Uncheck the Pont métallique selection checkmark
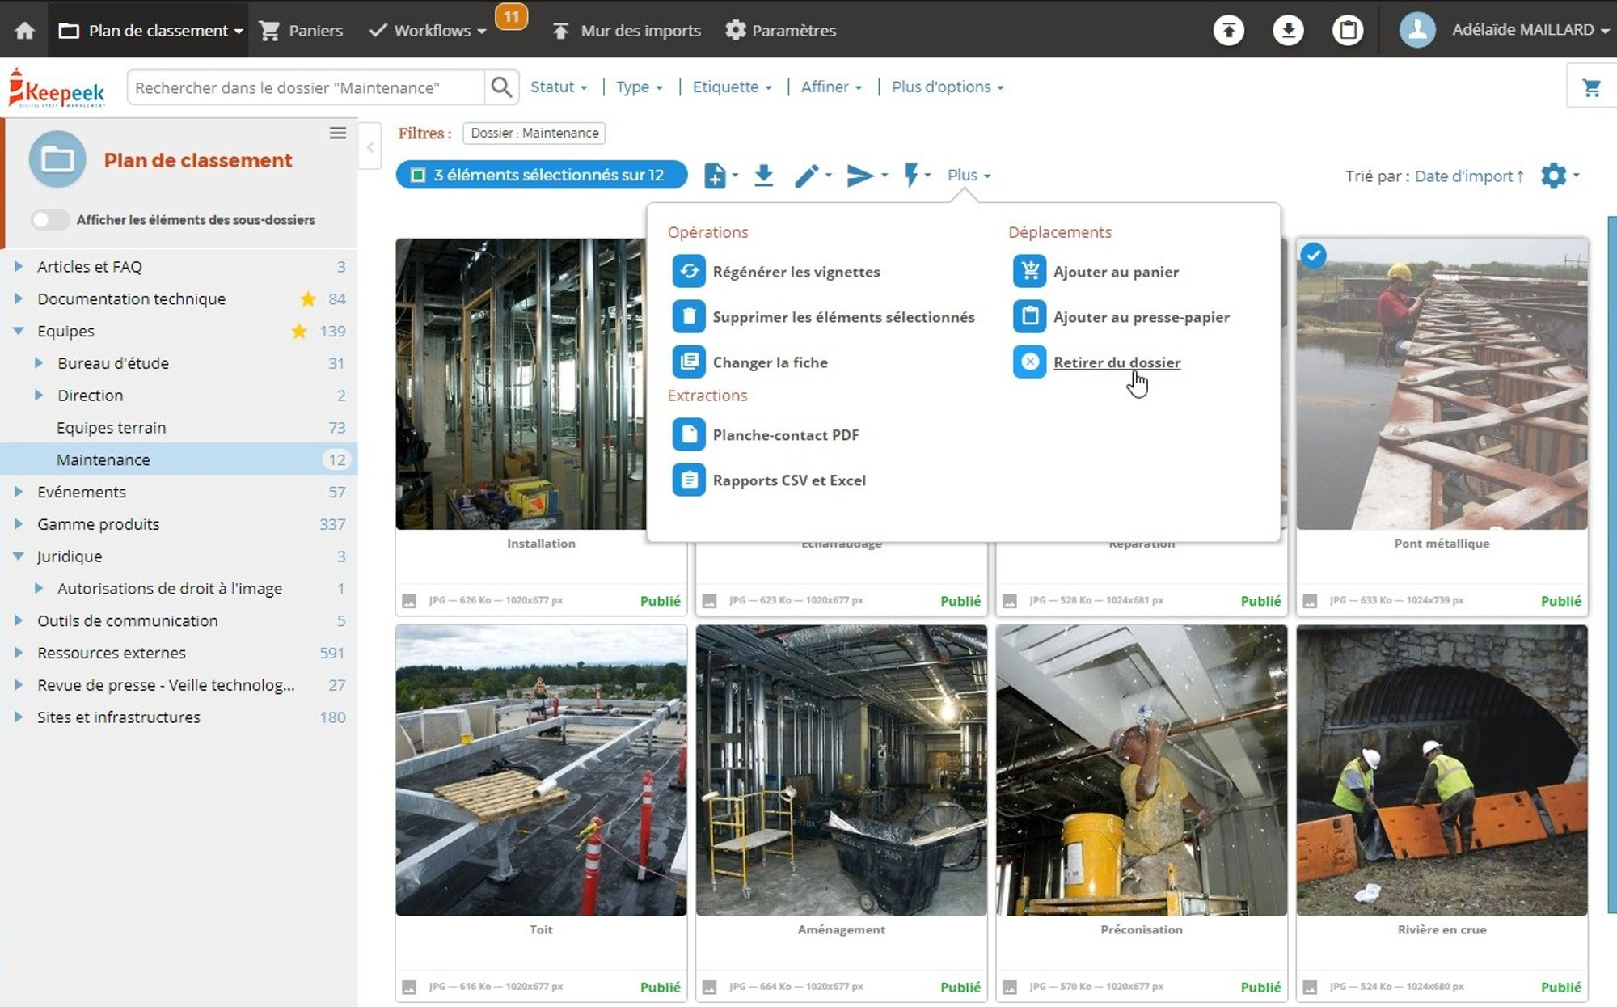 point(1314,256)
